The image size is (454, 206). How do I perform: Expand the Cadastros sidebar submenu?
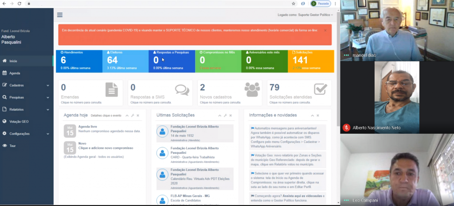pos(48,85)
